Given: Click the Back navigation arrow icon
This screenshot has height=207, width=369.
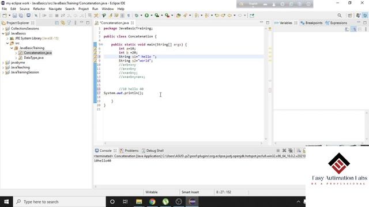Looking at the screenshot, I should pos(229,16).
